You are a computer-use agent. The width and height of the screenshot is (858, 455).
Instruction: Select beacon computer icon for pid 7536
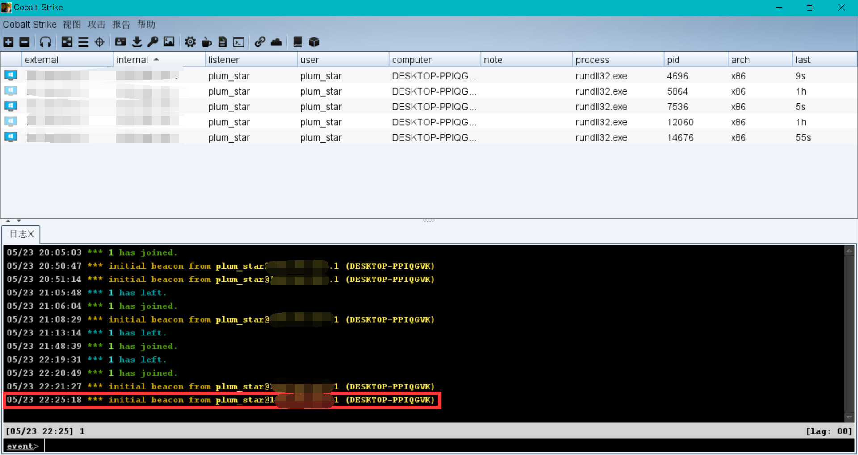11,106
